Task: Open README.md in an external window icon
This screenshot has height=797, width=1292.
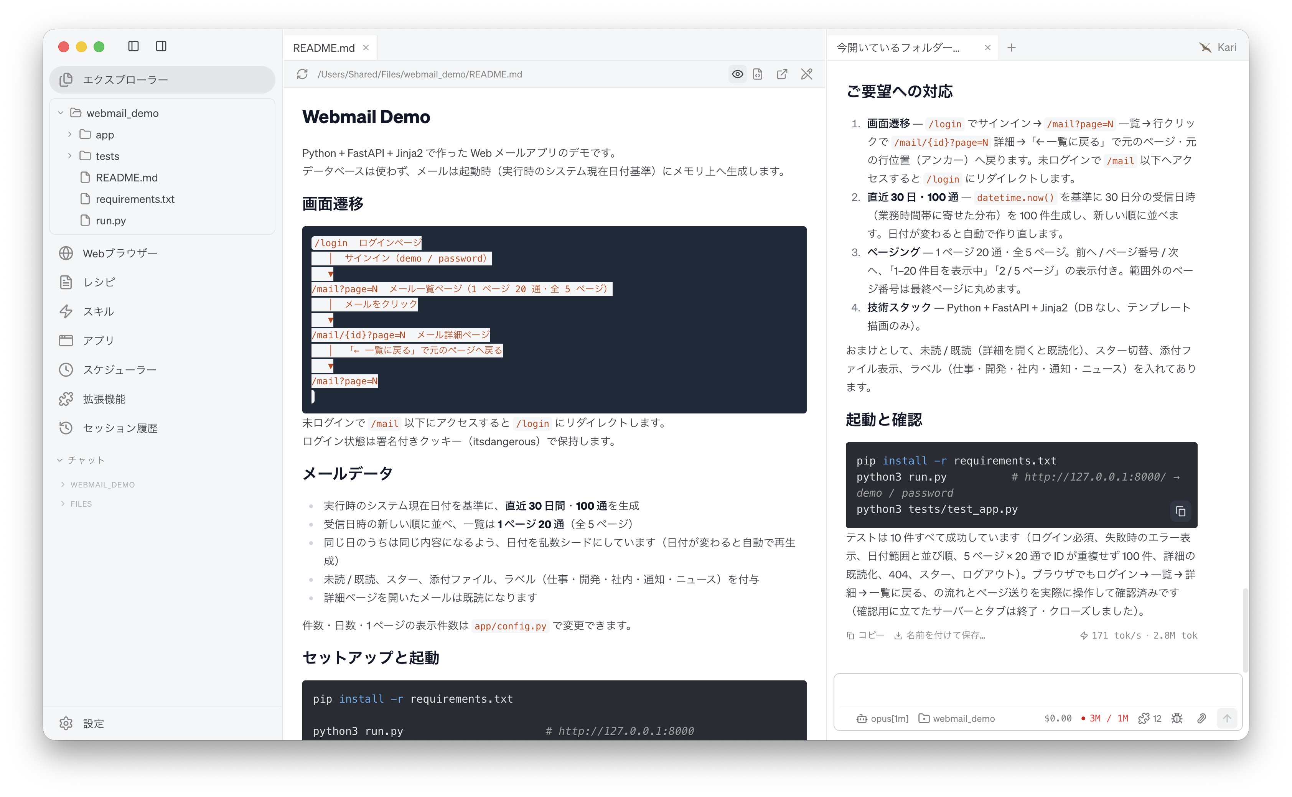Action: [782, 74]
